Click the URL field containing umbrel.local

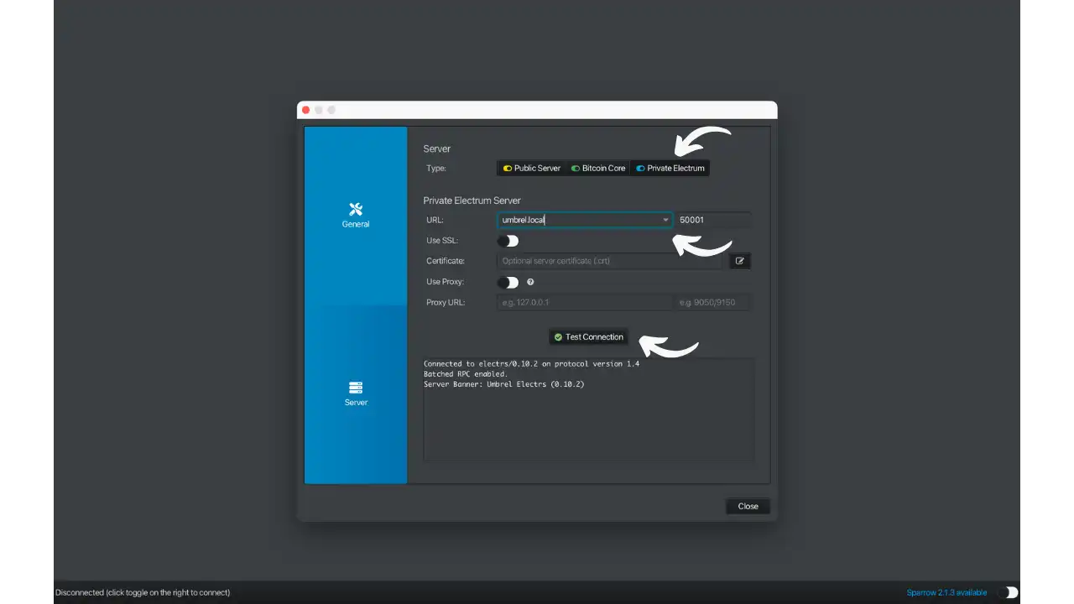585,220
